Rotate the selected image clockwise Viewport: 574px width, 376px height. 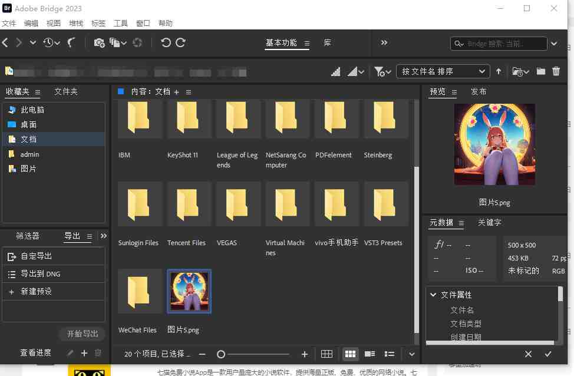coord(180,42)
